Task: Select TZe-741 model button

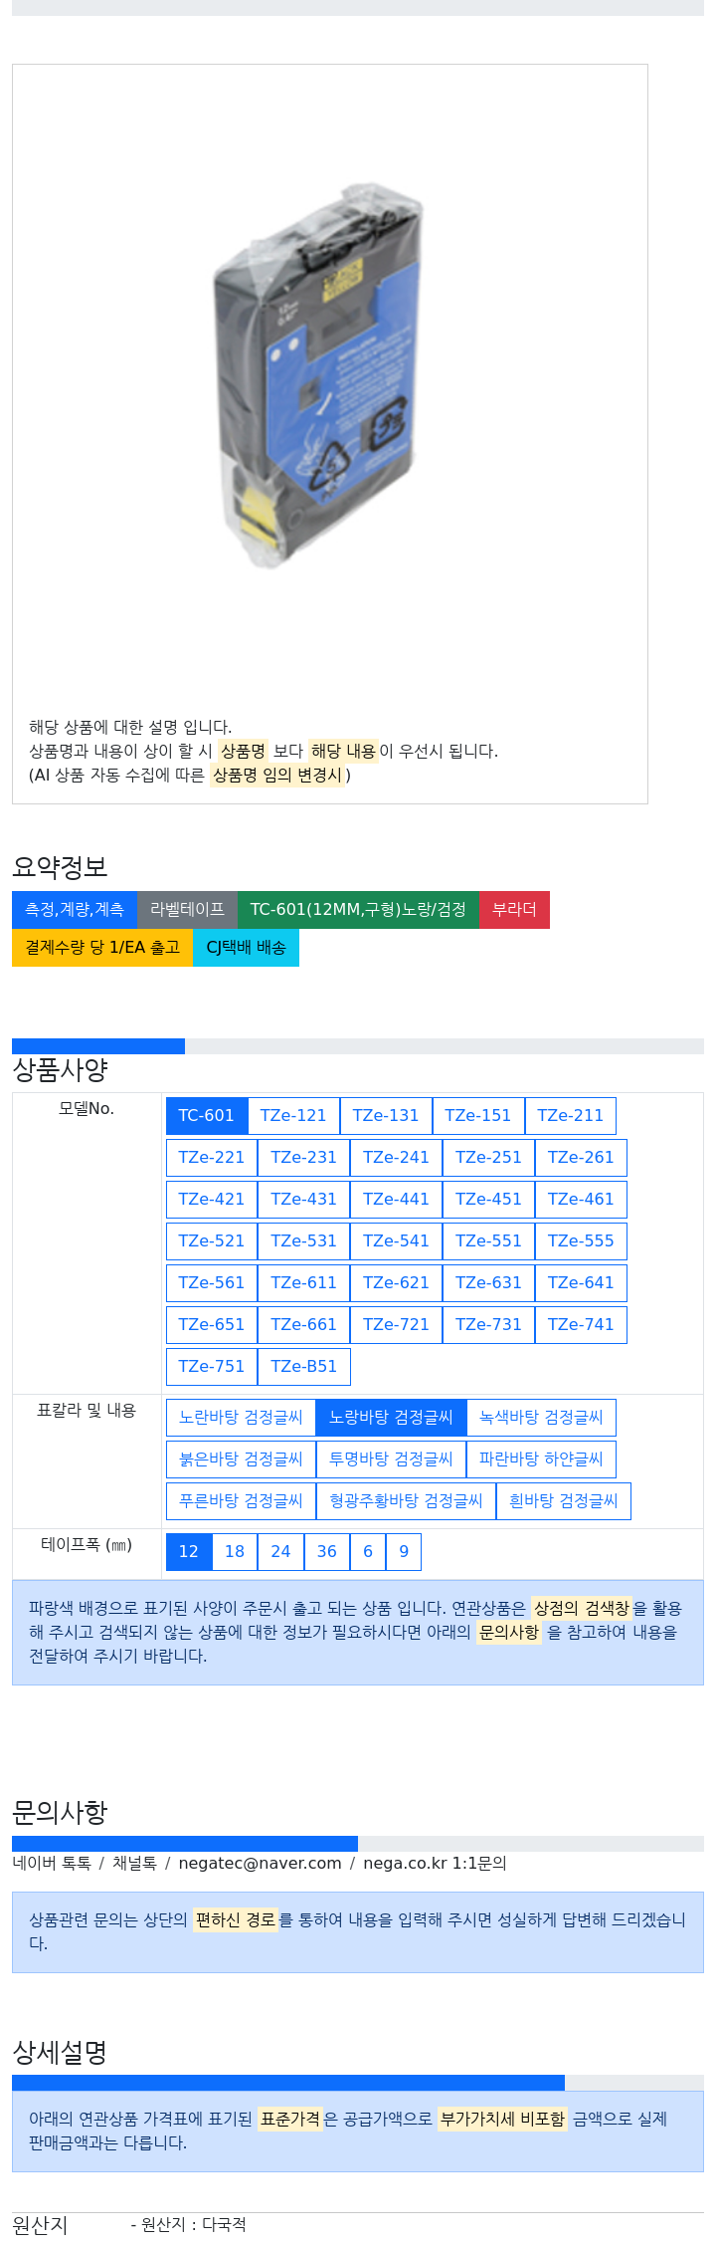Action: tap(581, 1325)
